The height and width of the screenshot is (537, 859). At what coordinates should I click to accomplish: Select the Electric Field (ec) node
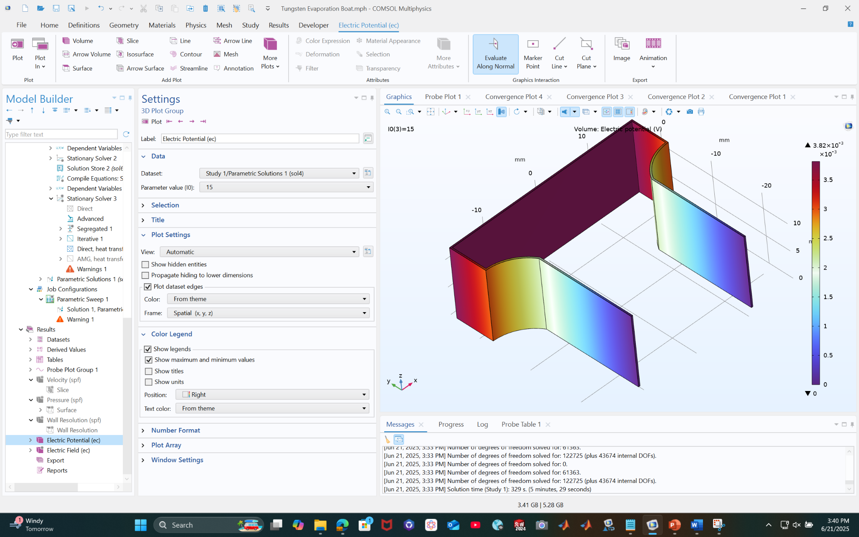(68, 450)
